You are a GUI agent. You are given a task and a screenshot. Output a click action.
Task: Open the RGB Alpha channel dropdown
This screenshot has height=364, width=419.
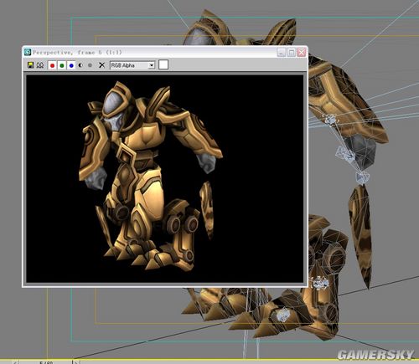click(132, 65)
